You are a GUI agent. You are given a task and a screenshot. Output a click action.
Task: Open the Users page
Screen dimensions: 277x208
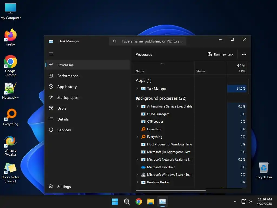pyautogui.click(x=88, y=108)
